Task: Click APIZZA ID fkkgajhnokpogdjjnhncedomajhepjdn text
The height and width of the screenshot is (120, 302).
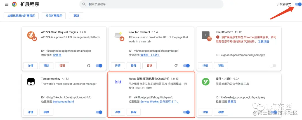Action: click(69, 51)
